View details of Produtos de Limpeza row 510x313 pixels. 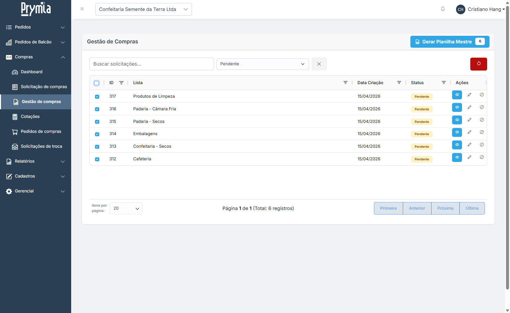tap(457, 95)
